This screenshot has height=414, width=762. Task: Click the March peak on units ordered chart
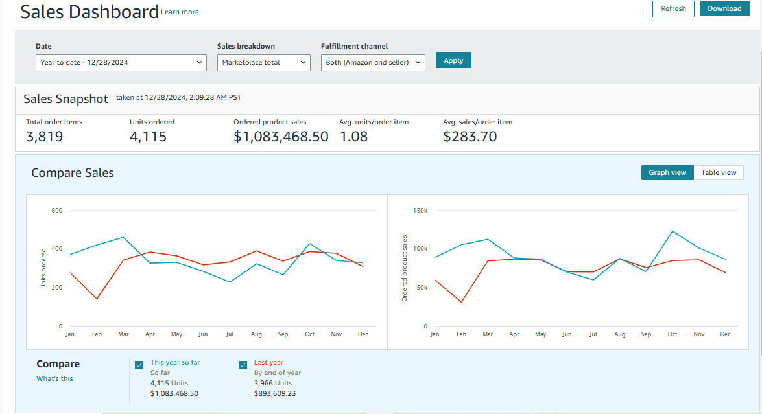(123, 237)
